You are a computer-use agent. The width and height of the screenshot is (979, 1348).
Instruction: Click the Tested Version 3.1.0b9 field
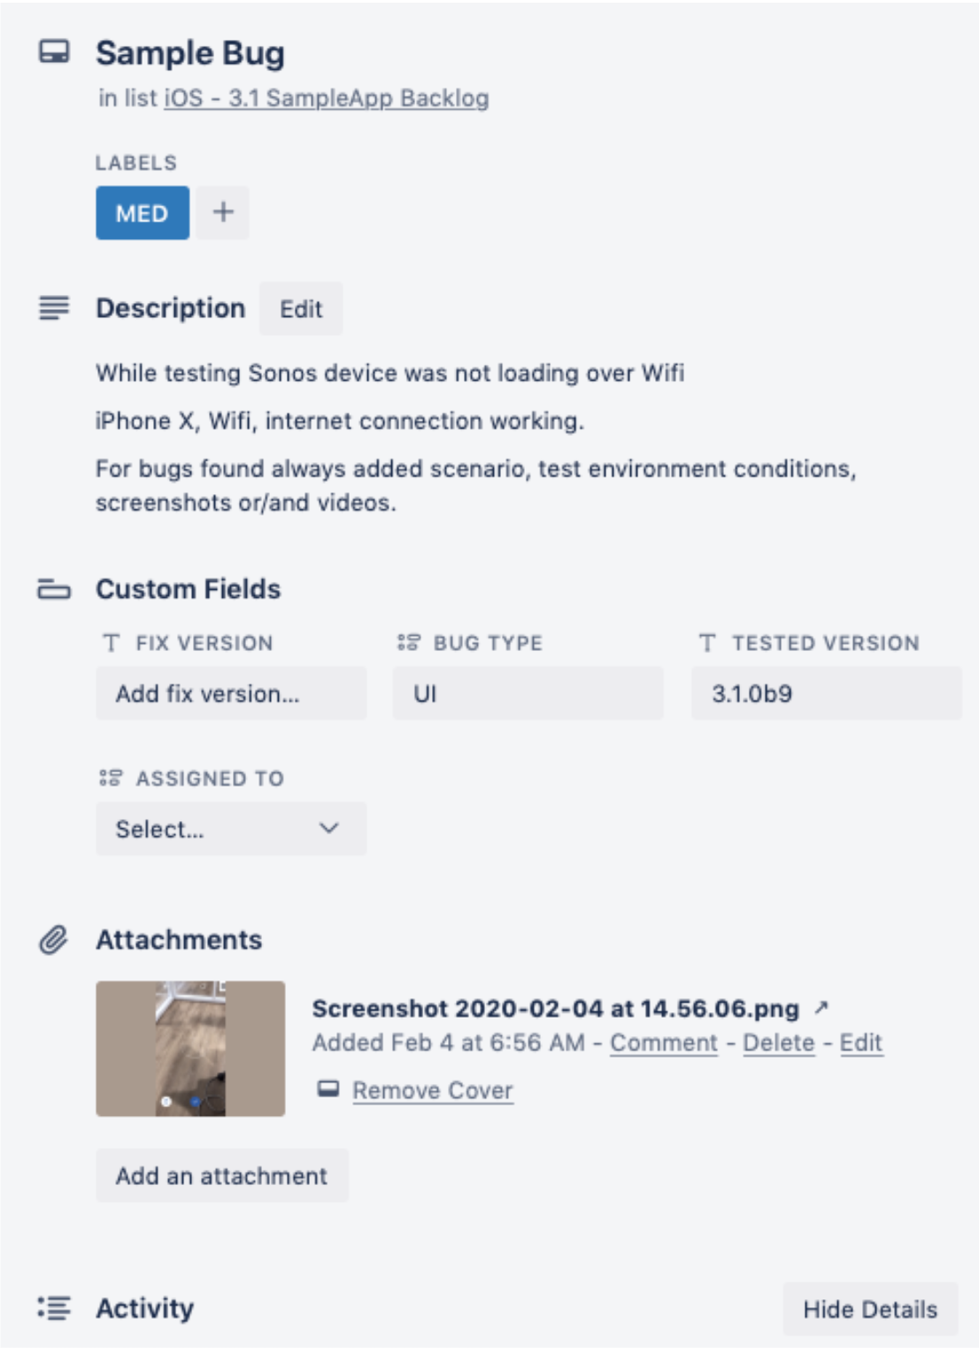[825, 693]
